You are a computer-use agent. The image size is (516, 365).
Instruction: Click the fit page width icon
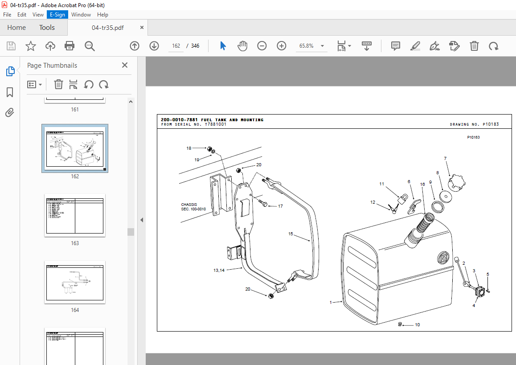pyautogui.click(x=341, y=46)
